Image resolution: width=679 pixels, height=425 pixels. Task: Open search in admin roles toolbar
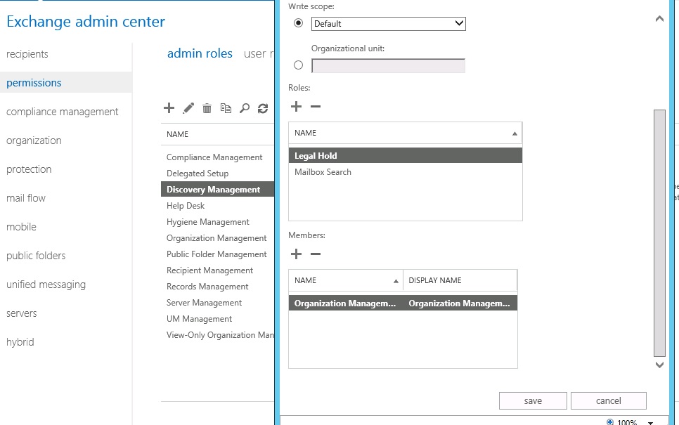[x=245, y=108]
